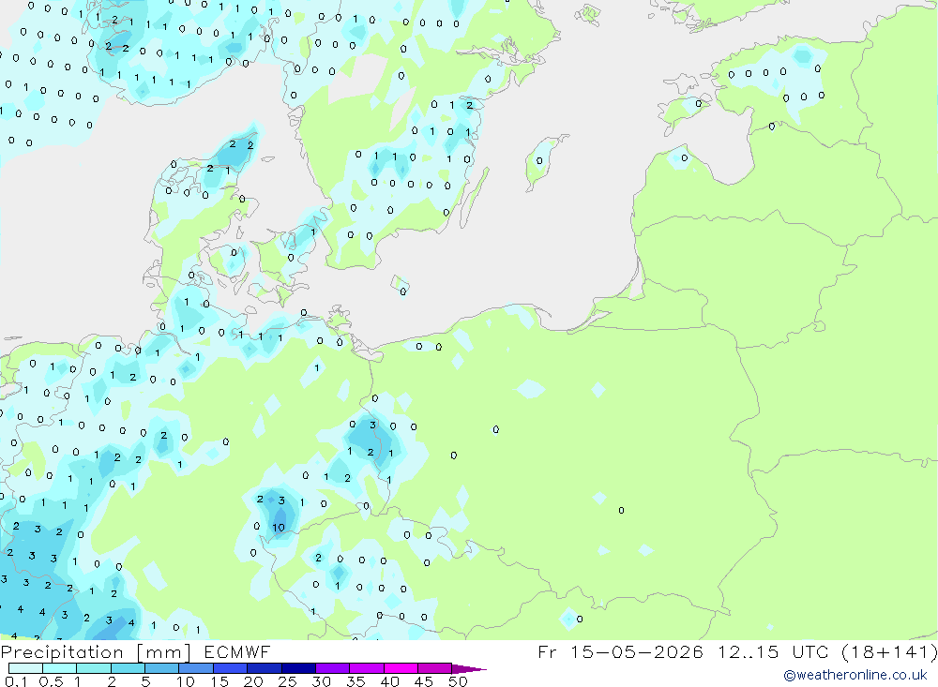Click the 5–10 mm legend color swatch
Image resolution: width=938 pixels, height=687 pixels.
[162, 668]
